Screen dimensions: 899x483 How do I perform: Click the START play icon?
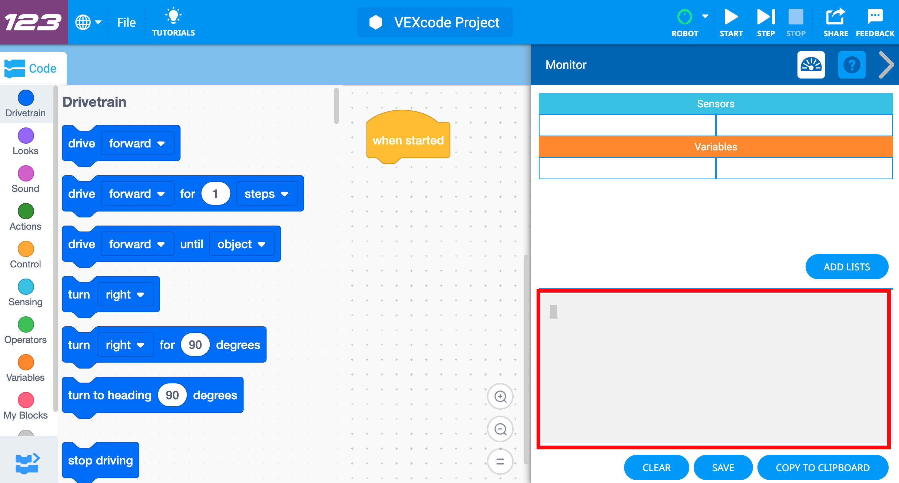pyautogui.click(x=731, y=17)
